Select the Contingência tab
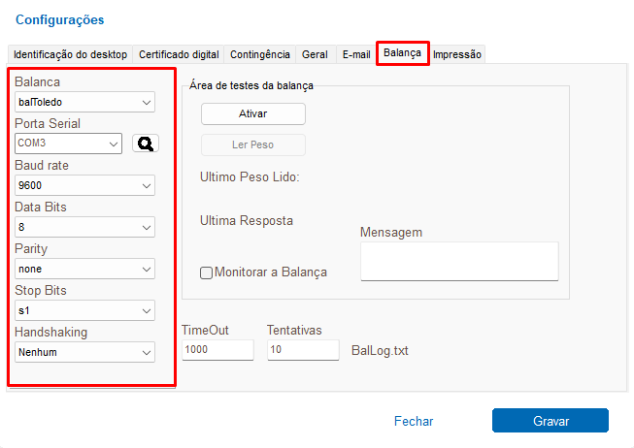Viewport: 634px width, 448px height. pos(259,54)
